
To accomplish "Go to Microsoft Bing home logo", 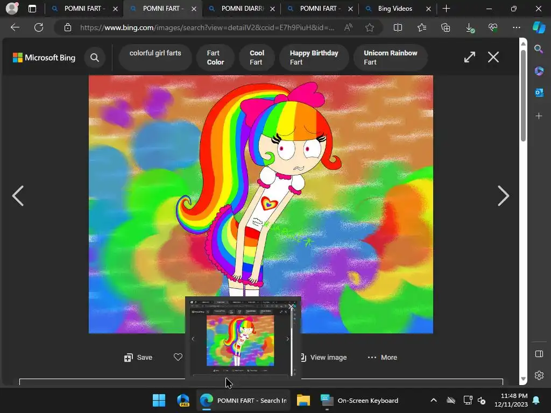I will click(44, 58).
